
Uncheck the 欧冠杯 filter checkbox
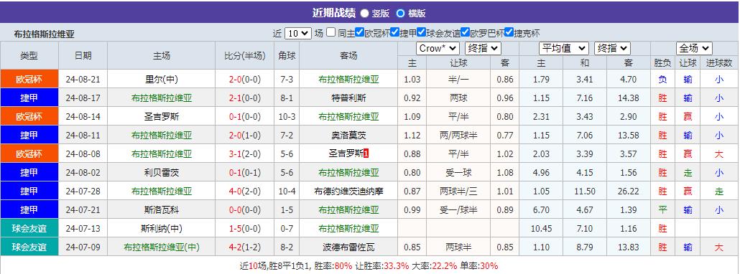click(x=360, y=32)
